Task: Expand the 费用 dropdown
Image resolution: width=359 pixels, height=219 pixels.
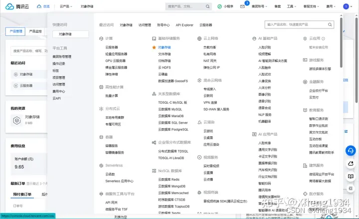Action: pyautogui.click(x=331, y=6)
